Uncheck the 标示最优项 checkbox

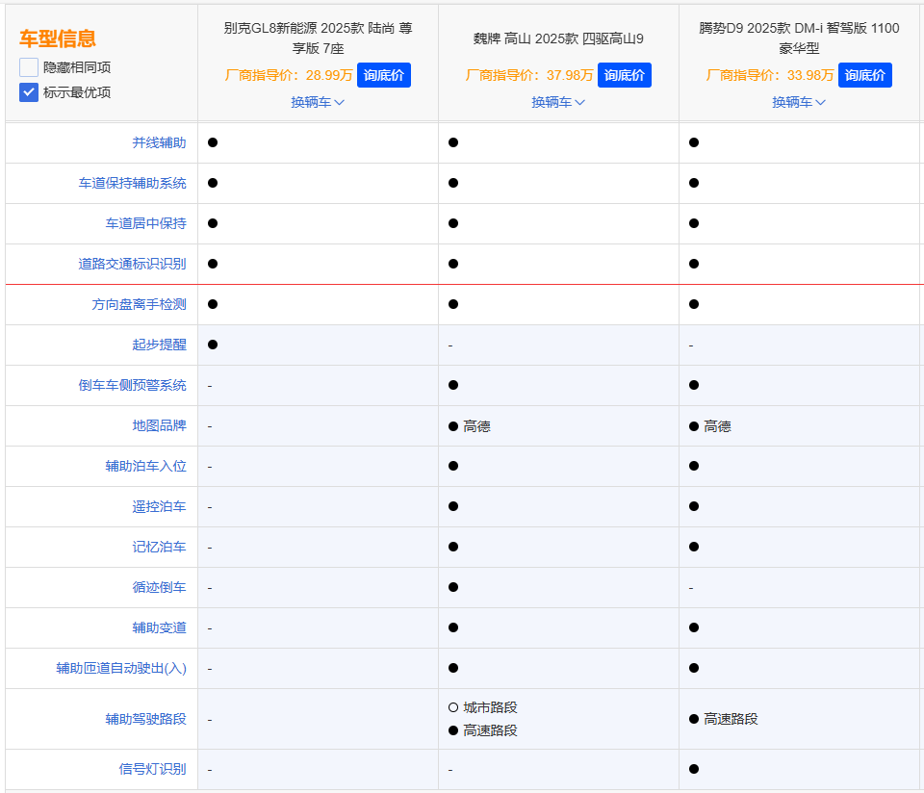(29, 92)
